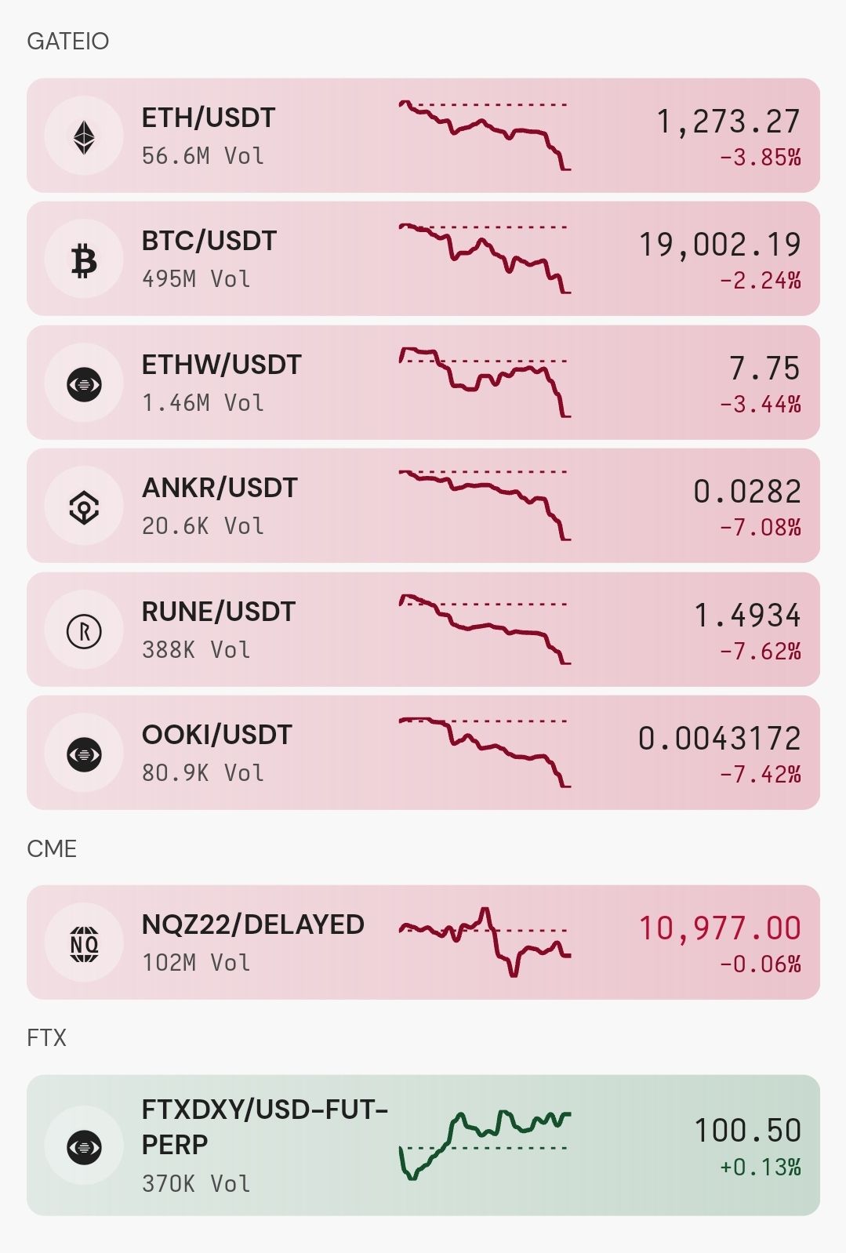This screenshot has height=1253, width=846.
Task: Open the ETH/USDT sparkline chart
Action: click(x=485, y=135)
